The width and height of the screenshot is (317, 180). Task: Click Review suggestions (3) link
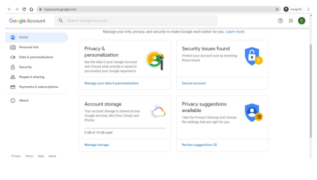199,145
